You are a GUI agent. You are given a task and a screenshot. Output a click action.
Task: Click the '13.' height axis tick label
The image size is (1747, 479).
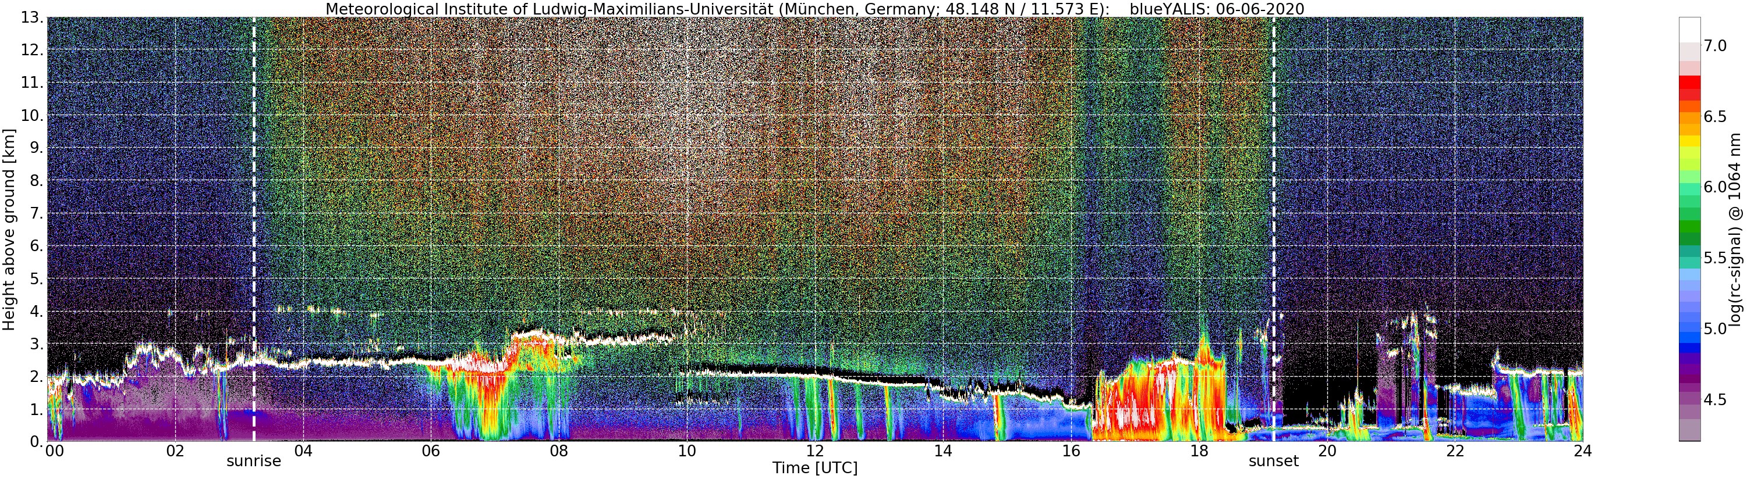[32, 17]
